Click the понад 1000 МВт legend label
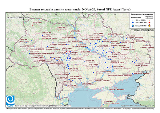Image resolution: width=160 pixels, height=113 pixels. click(141, 25)
